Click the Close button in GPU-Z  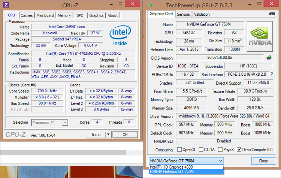[263, 161]
